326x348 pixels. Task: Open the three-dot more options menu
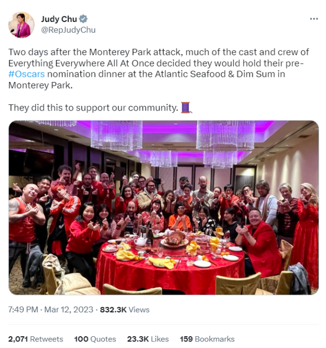point(314,19)
